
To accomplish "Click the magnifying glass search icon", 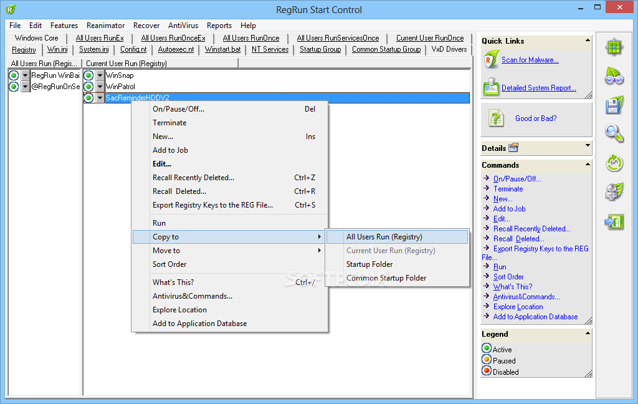I will click(x=614, y=133).
